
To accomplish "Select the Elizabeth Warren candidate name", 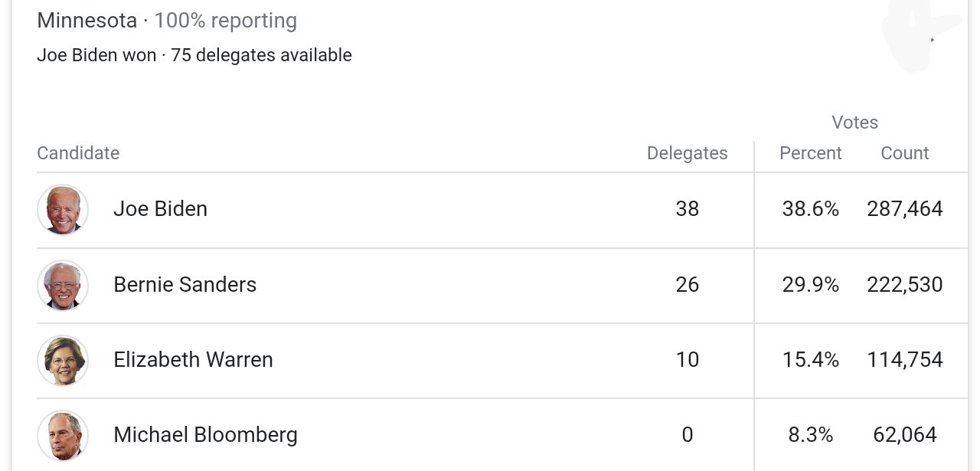I will [x=193, y=359].
